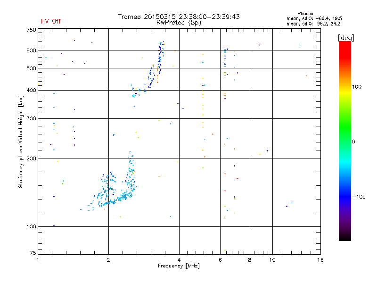Image resolution: width=377 pixels, height=283 pixels.
Task: Click the 'Frequency [MHz]' axis title
Action: click(x=179, y=266)
